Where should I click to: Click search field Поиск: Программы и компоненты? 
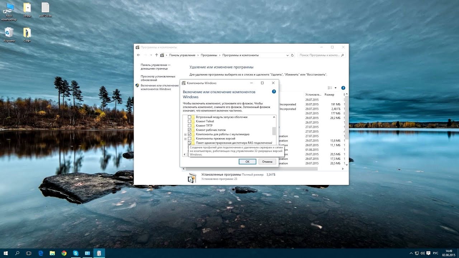point(322,55)
